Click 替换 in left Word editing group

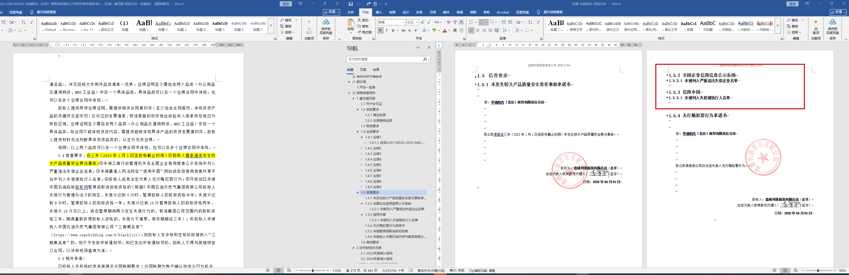pos(286,26)
